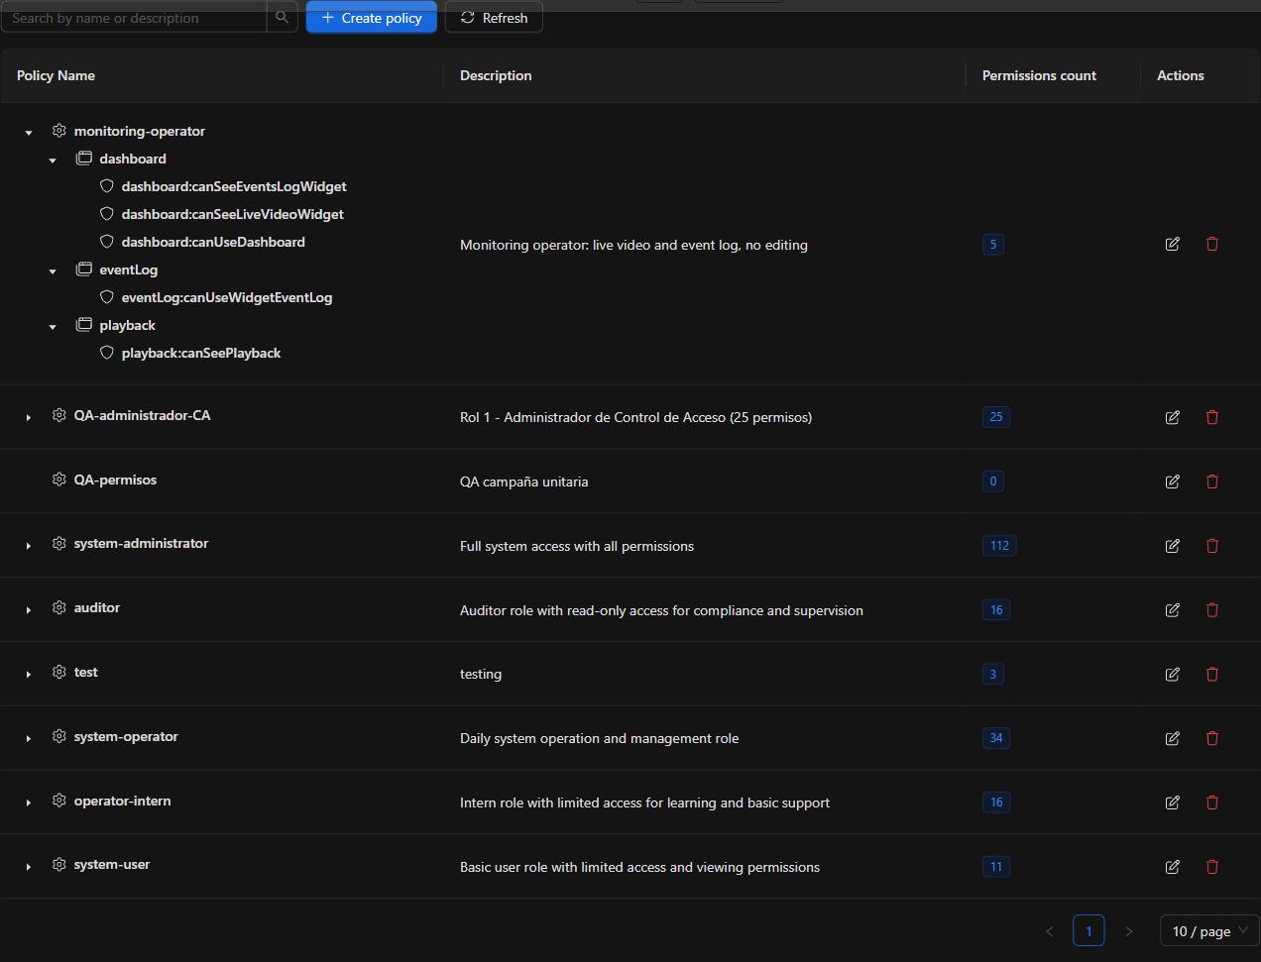Delete the test policy
Viewport: 1261px width, 962px height.
pyautogui.click(x=1211, y=674)
